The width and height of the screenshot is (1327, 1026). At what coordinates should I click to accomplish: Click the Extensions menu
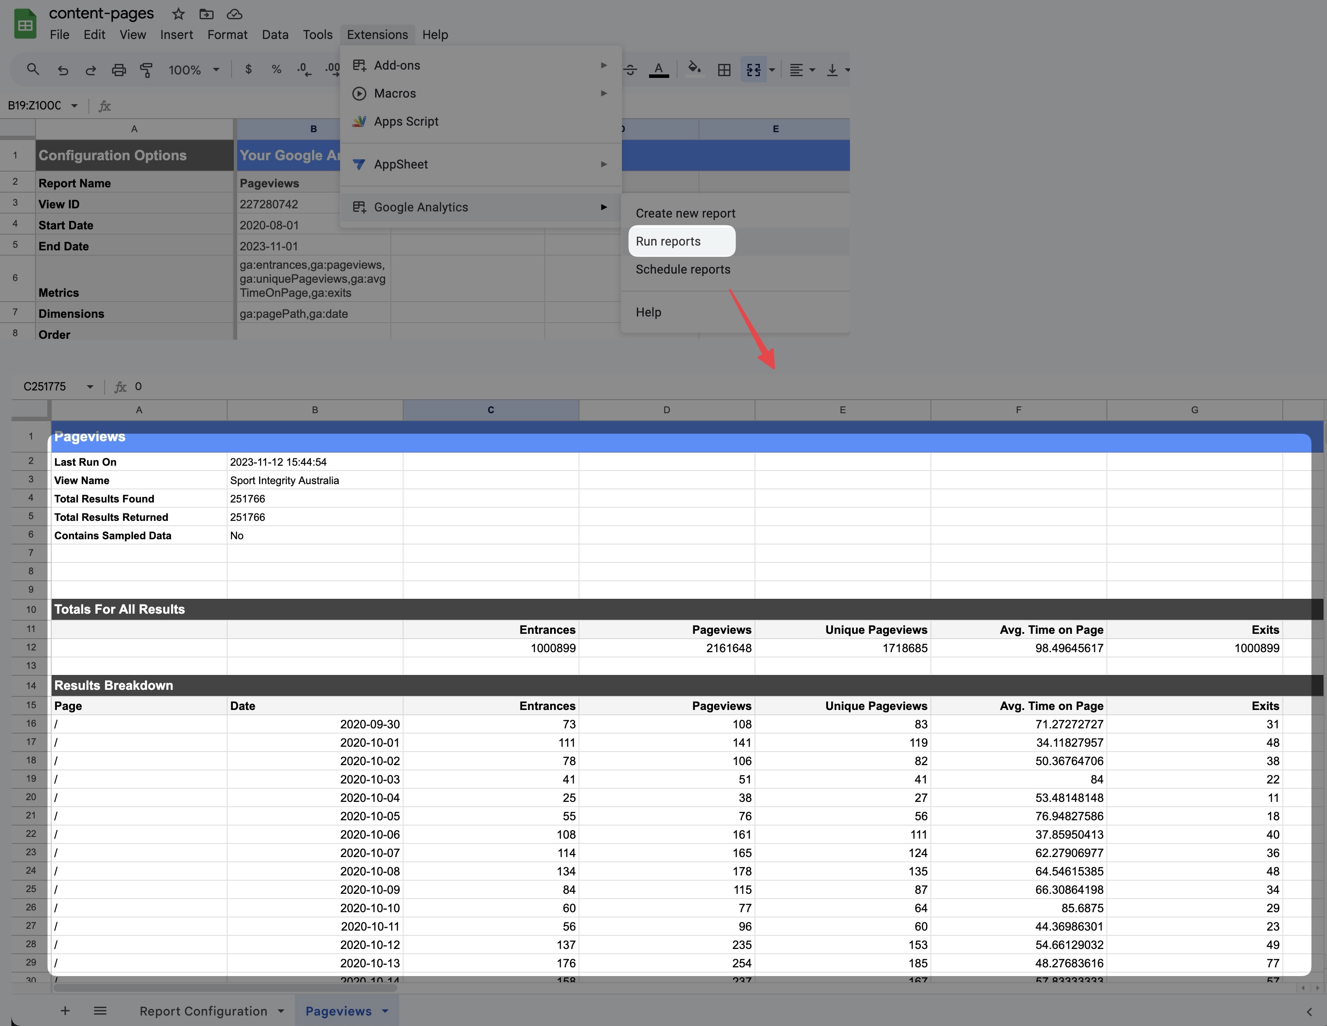377,35
